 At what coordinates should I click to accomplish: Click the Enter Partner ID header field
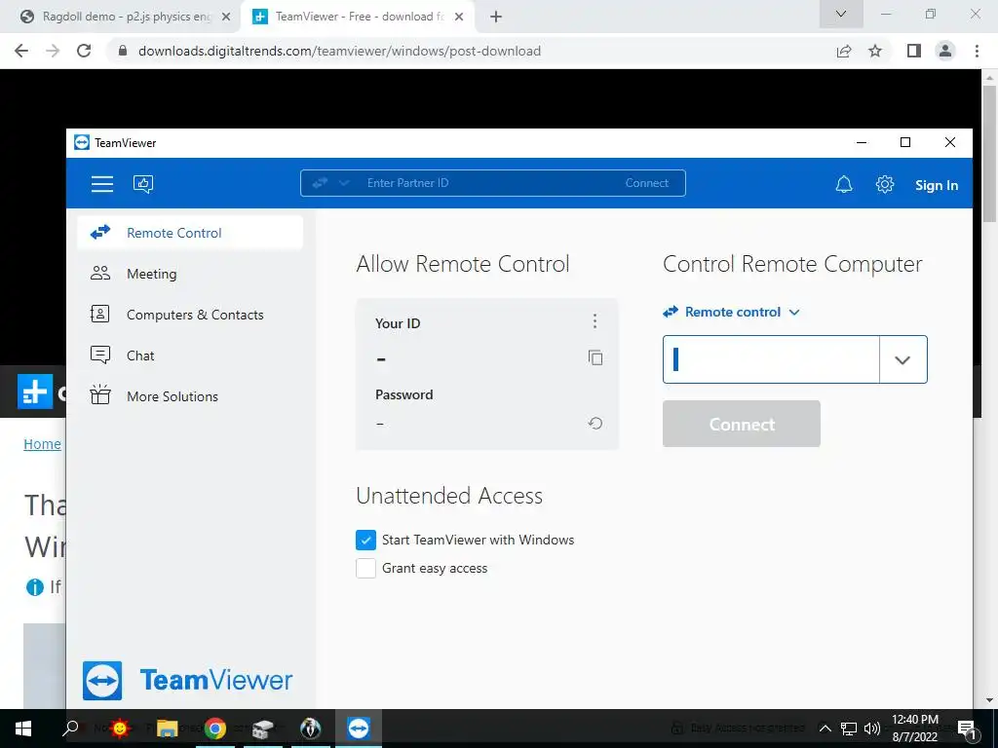coord(492,183)
